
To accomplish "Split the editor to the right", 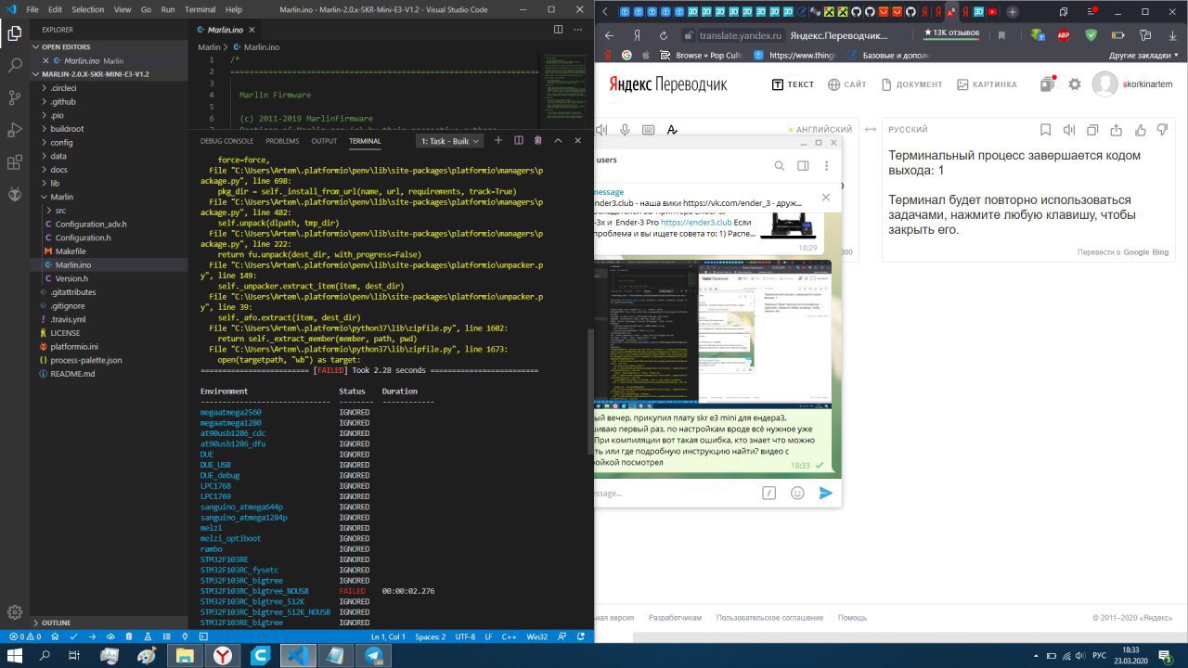I will [558, 30].
